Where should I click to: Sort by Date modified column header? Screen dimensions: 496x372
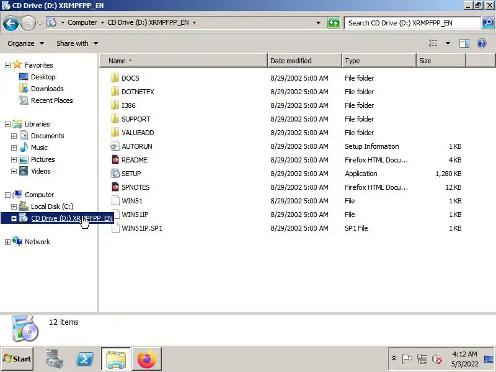[304, 61]
